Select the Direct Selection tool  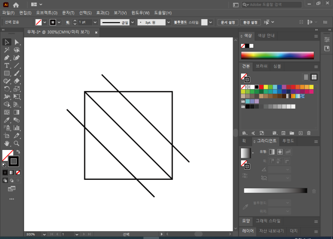pos(17,42)
